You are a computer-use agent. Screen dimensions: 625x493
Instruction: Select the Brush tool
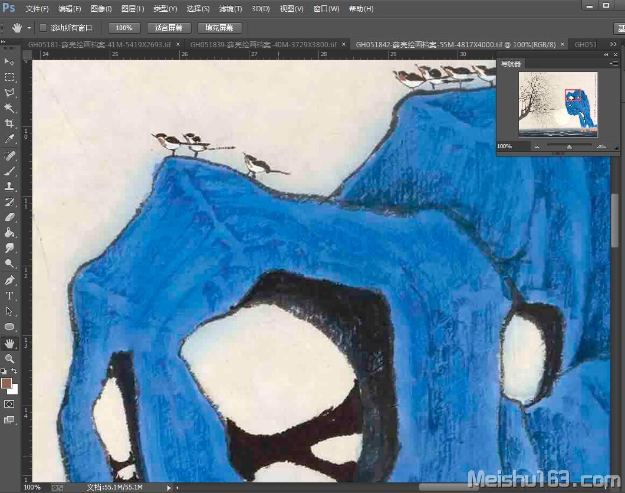point(9,171)
